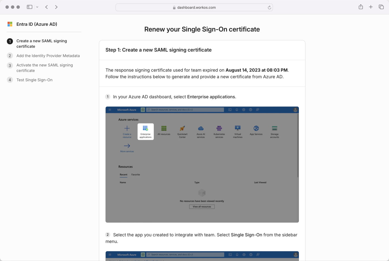Reload the dashboard.workos.com page
Image resolution: width=389 pixels, height=261 pixels.
pos(269,7)
